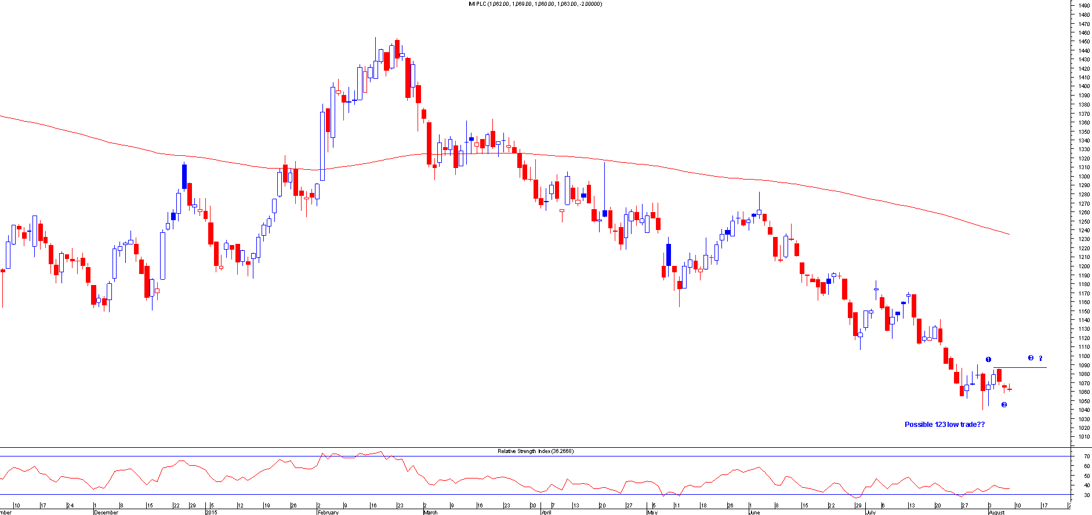Image resolution: width=1092 pixels, height=515 pixels.
Task: Click the 1490 price axis label
Action: [1083, 6]
